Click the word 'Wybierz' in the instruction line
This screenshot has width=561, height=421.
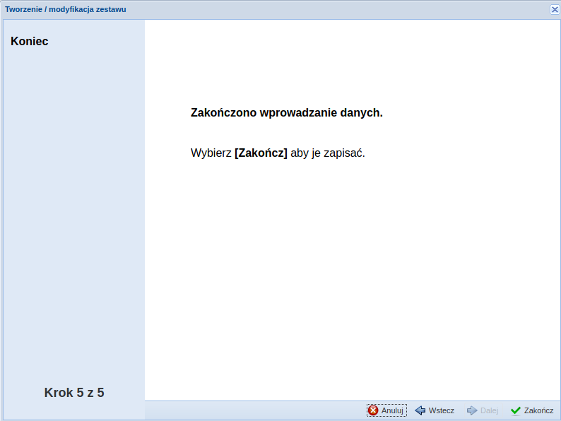[211, 153]
